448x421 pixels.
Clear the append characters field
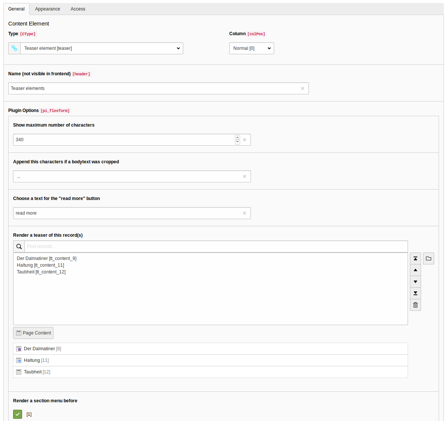245,176
